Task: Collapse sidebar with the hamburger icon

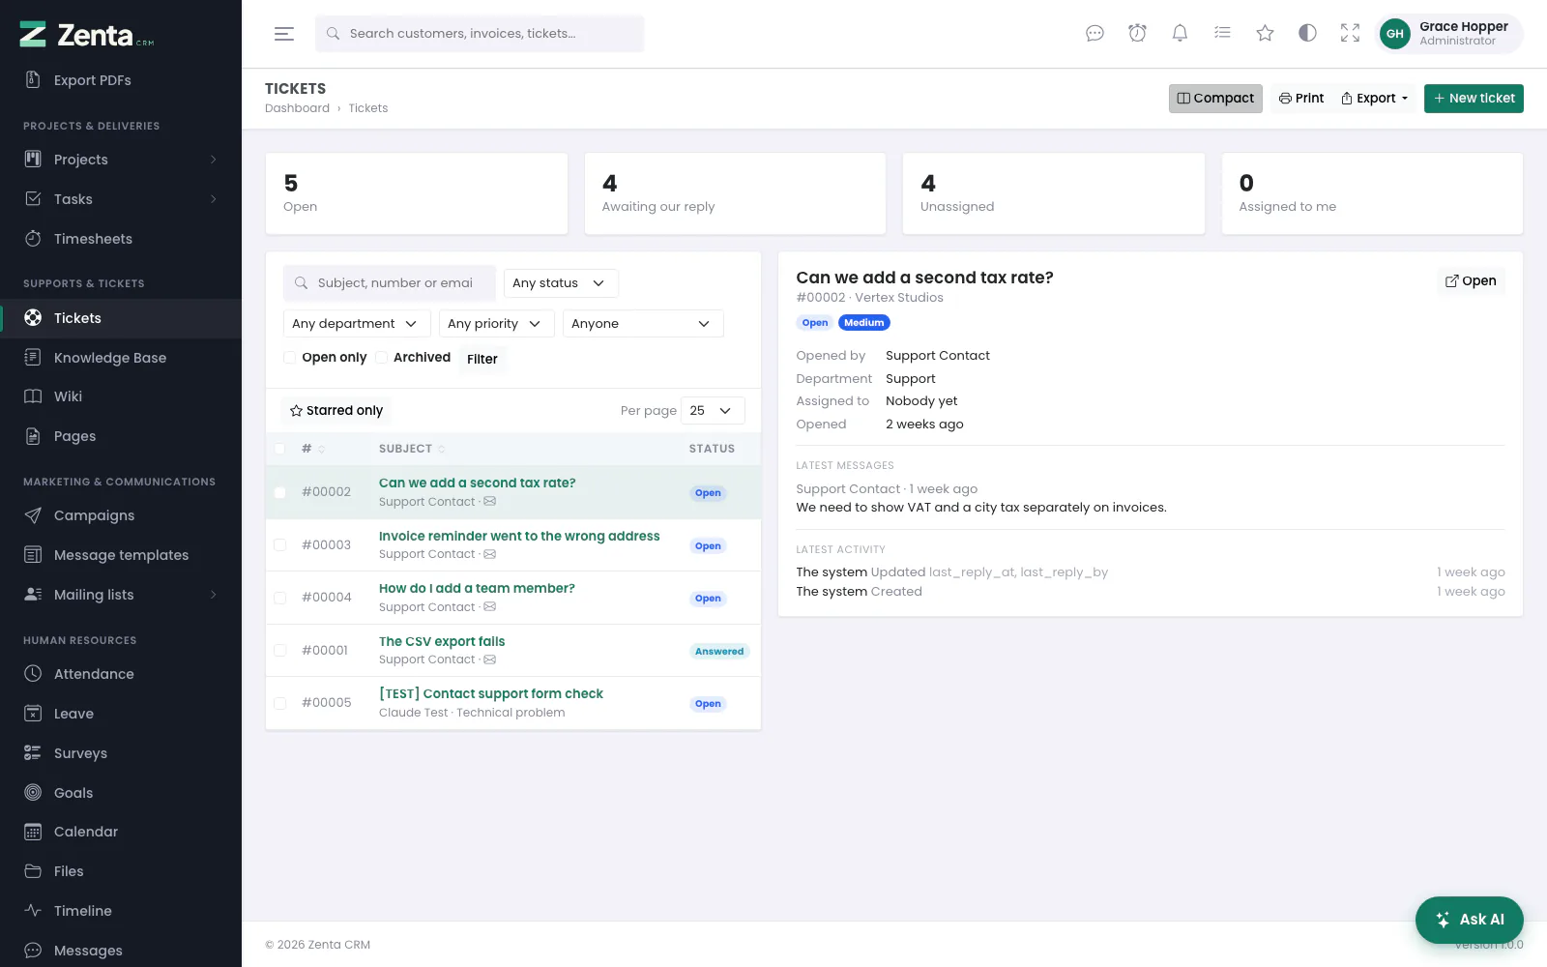Action: click(x=283, y=34)
